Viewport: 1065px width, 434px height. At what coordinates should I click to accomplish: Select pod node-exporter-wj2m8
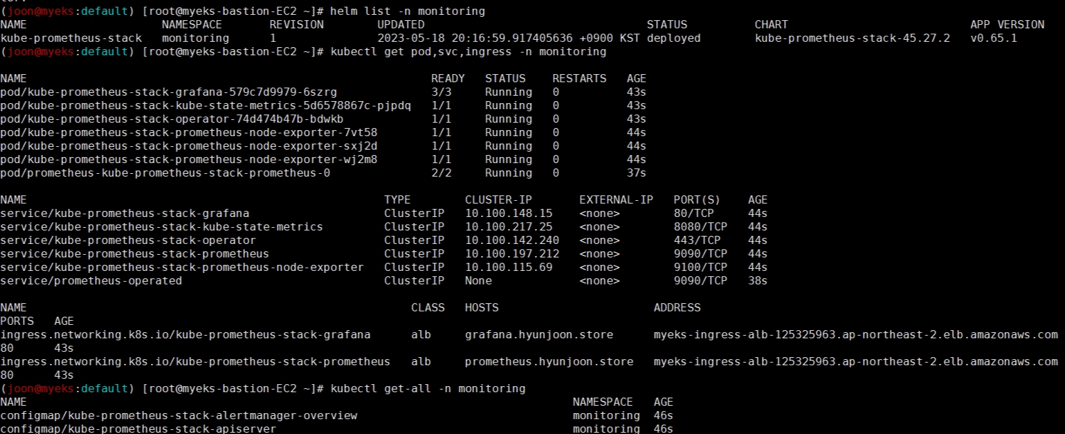click(x=189, y=159)
